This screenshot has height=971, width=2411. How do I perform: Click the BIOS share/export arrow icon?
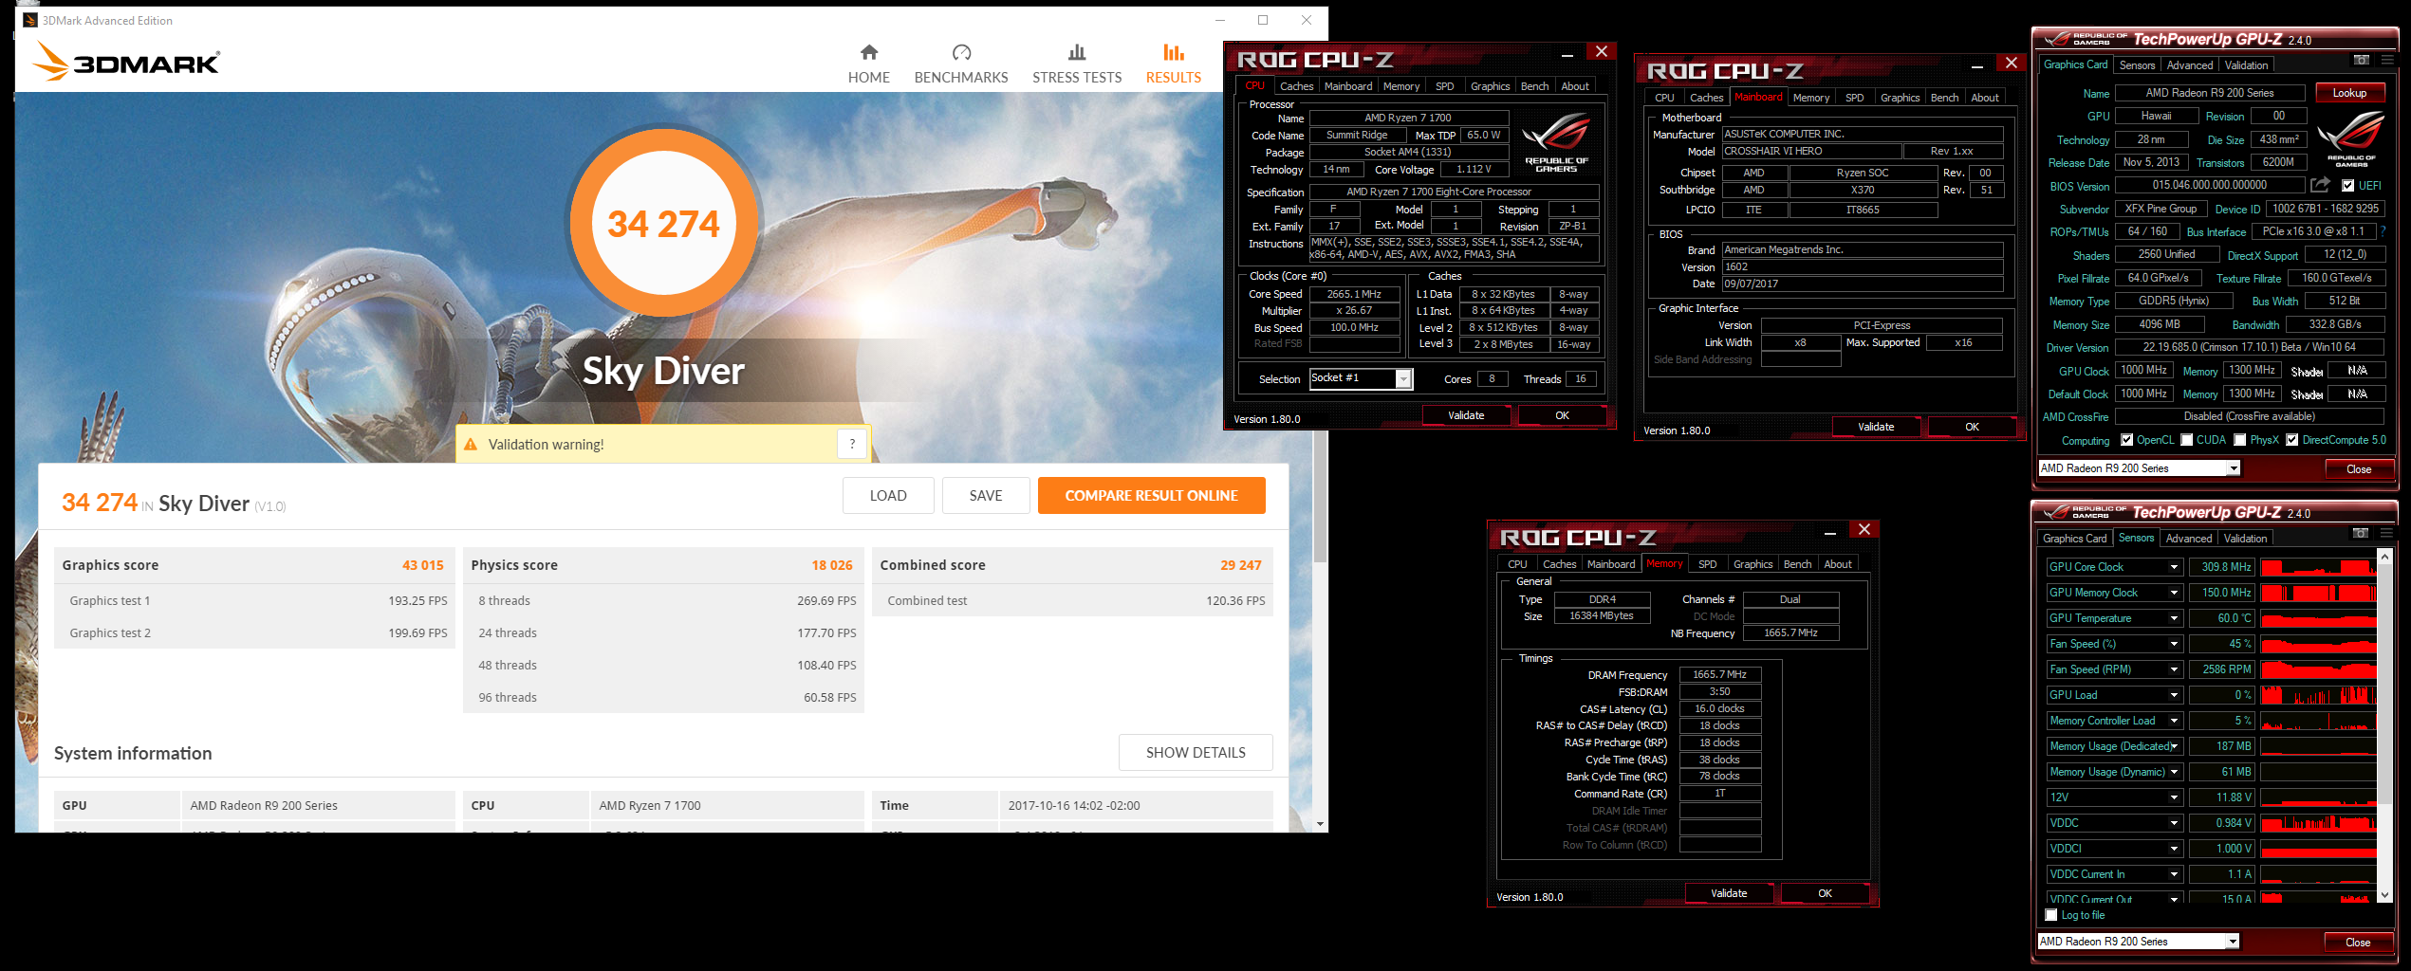click(x=2320, y=185)
